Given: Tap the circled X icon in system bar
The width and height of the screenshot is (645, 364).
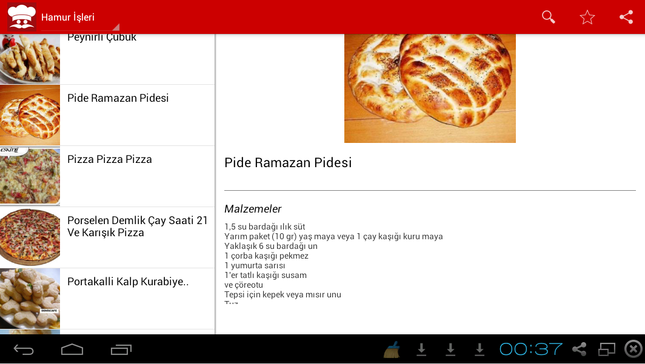Looking at the screenshot, I should point(633,349).
